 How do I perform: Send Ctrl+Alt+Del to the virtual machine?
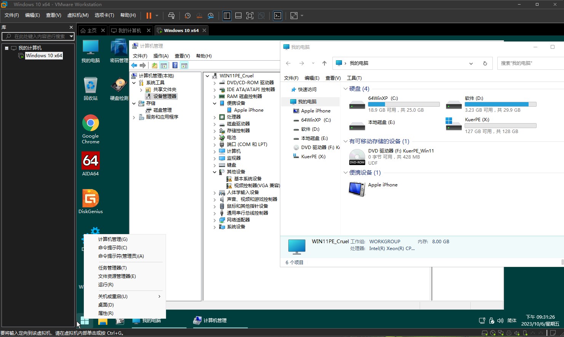point(171,16)
